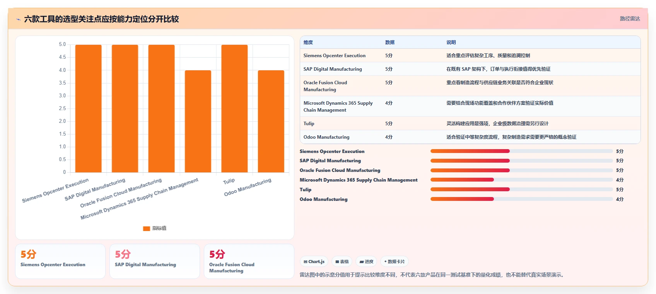
Task: Click the Tulip progress bar
Action: pyautogui.click(x=521, y=189)
